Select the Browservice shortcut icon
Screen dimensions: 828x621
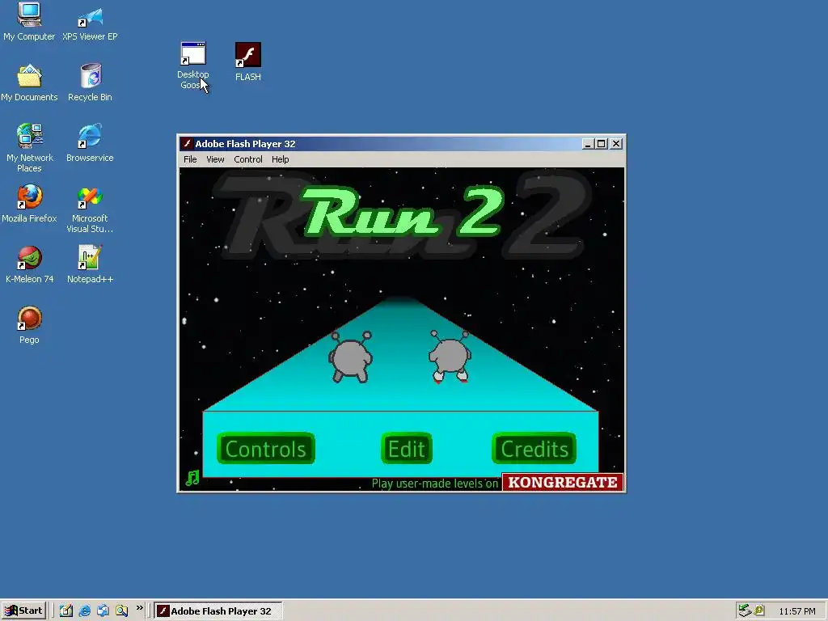coord(90,143)
